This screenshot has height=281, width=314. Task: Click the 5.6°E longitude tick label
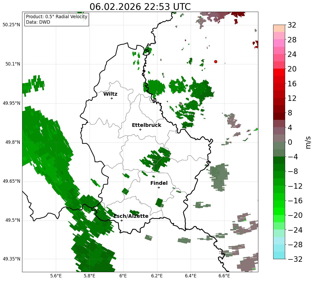click(x=56, y=276)
